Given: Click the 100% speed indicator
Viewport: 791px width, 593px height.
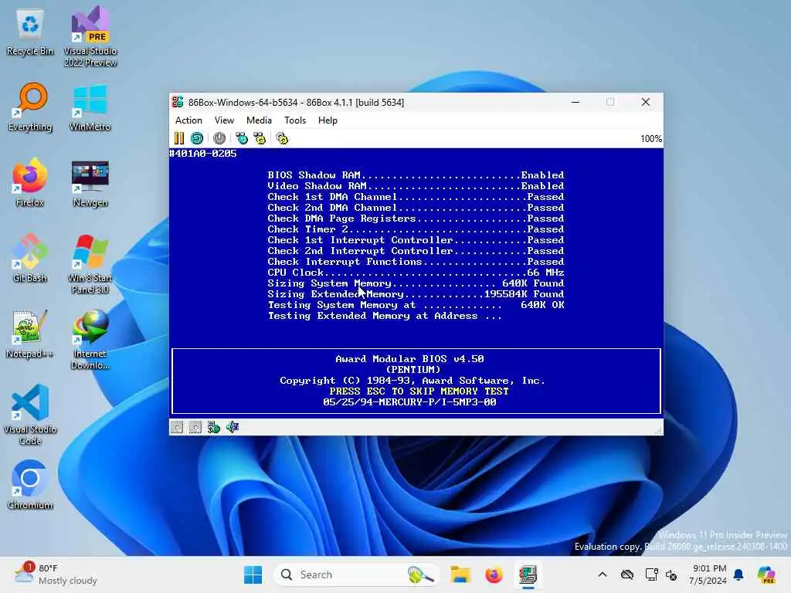Looking at the screenshot, I should click(650, 139).
